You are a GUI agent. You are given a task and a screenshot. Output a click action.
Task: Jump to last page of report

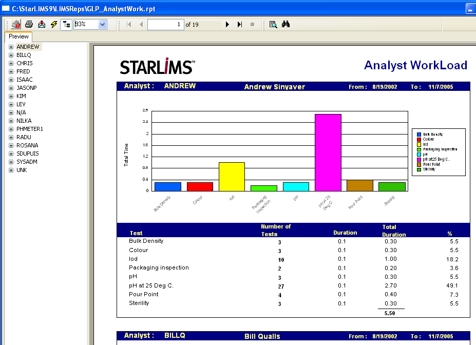click(x=240, y=25)
